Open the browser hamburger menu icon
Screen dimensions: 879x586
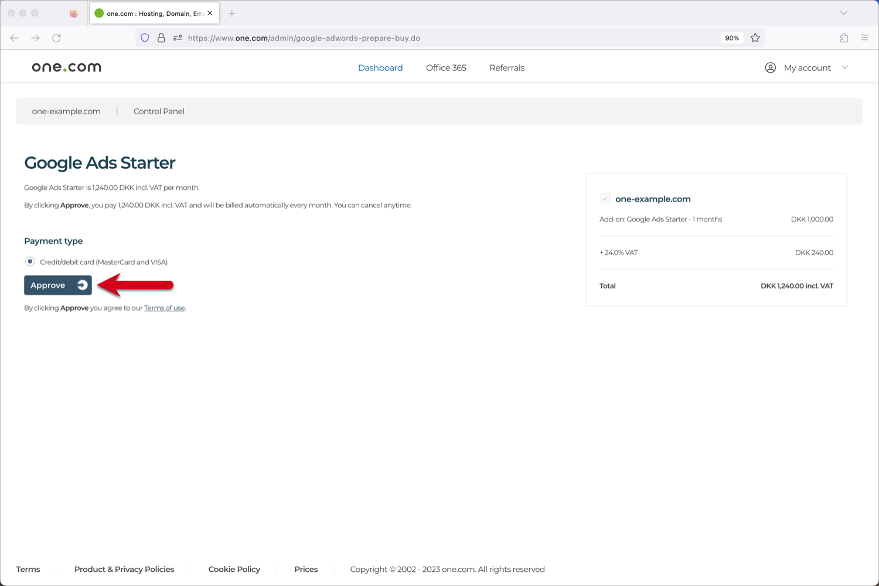(864, 38)
